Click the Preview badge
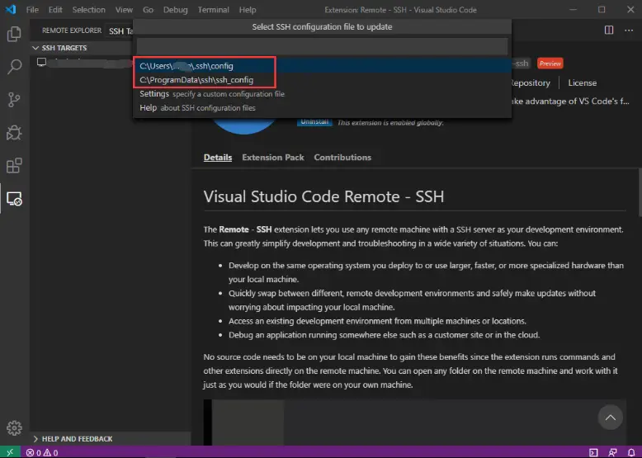The width and height of the screenshot is (642, 458). (550, 64)
